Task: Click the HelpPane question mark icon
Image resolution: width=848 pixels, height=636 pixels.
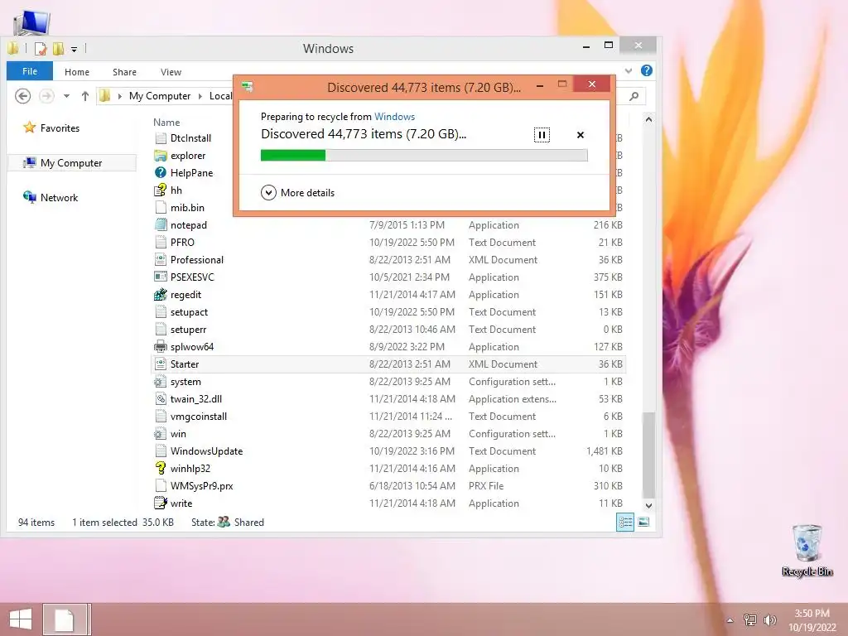Action: click(160, 173)
